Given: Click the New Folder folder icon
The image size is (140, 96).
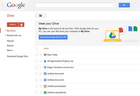Looking at the screenshot, I should click(x=45, y=55).
